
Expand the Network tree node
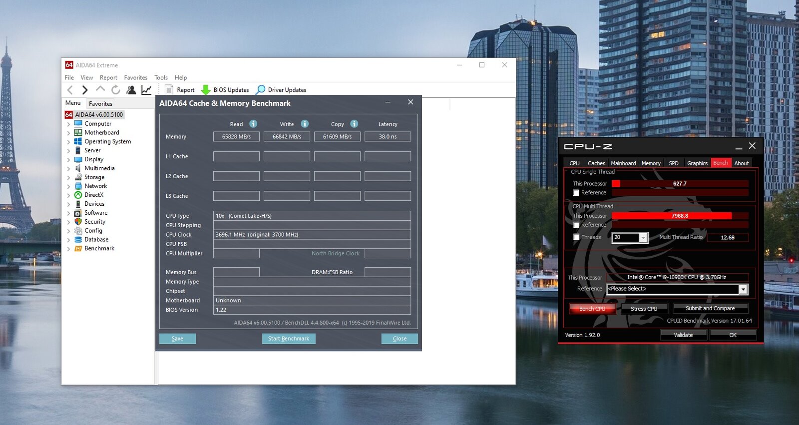(x=68, y=186)
